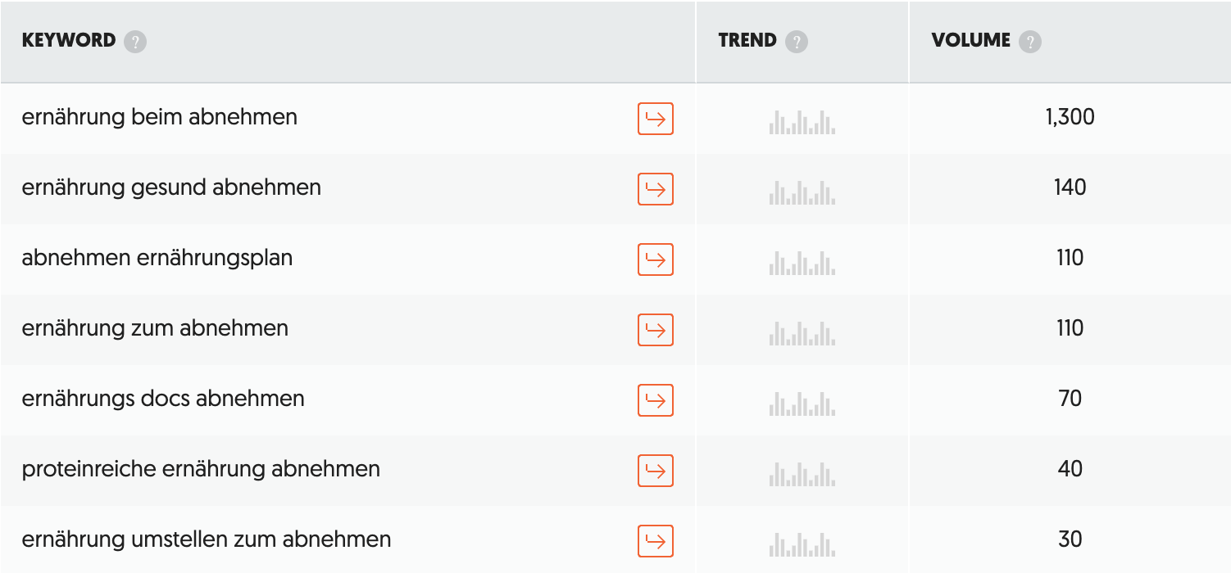Click the arrow icon for 'ernährung umstellen zum abnehmen'
The width and height of the screenshot is (1231, 573).
tap(655, 540)
